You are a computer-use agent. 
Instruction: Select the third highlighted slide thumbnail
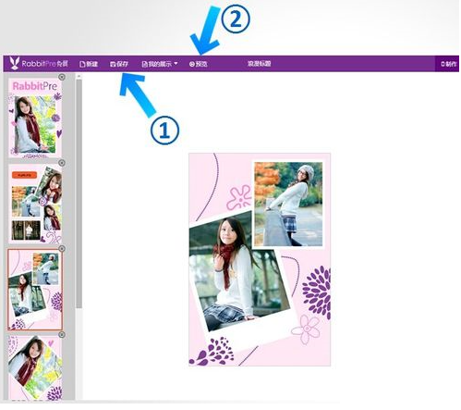coord(35,290)
